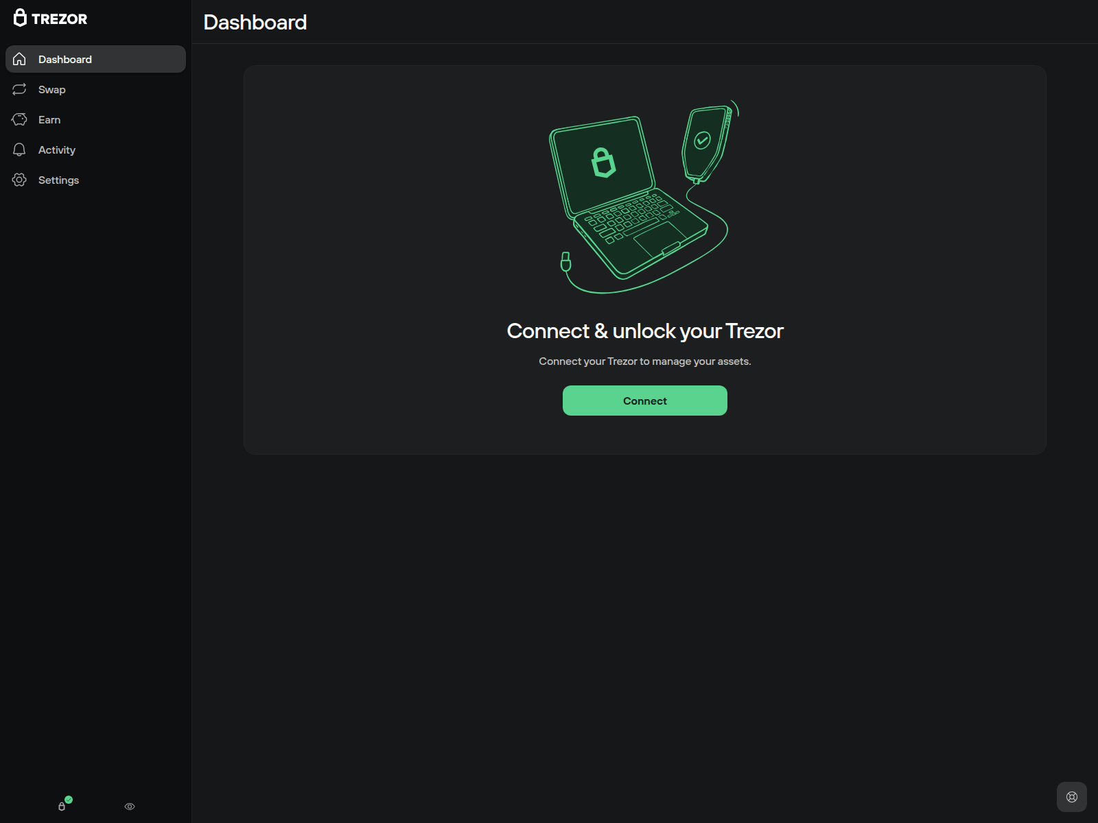Click the Trezor logo
Screen dimensions: 1098x823
[51, 19]
